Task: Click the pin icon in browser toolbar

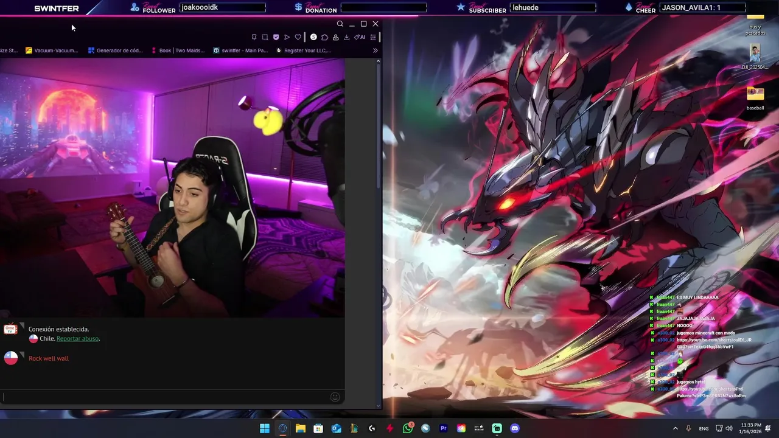Action: (x=254, y=37)
